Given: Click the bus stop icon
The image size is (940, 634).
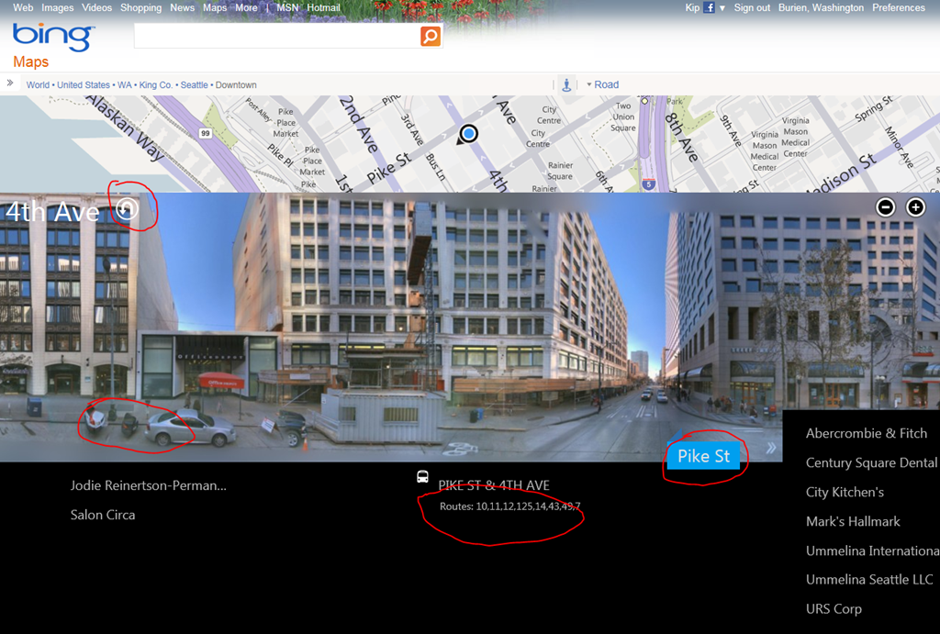Looking at the screenshot, I should coord(422,477).
